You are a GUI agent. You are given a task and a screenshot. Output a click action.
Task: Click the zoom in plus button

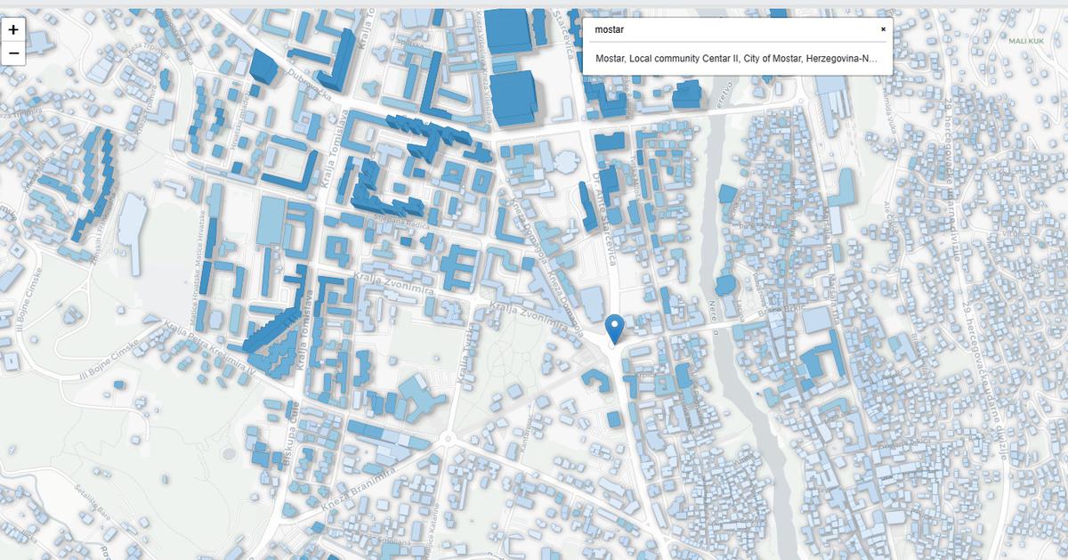(13, 29)
